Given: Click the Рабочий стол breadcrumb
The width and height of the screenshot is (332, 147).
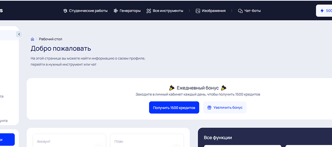Looking at the screenshot, I should (51, 39).
